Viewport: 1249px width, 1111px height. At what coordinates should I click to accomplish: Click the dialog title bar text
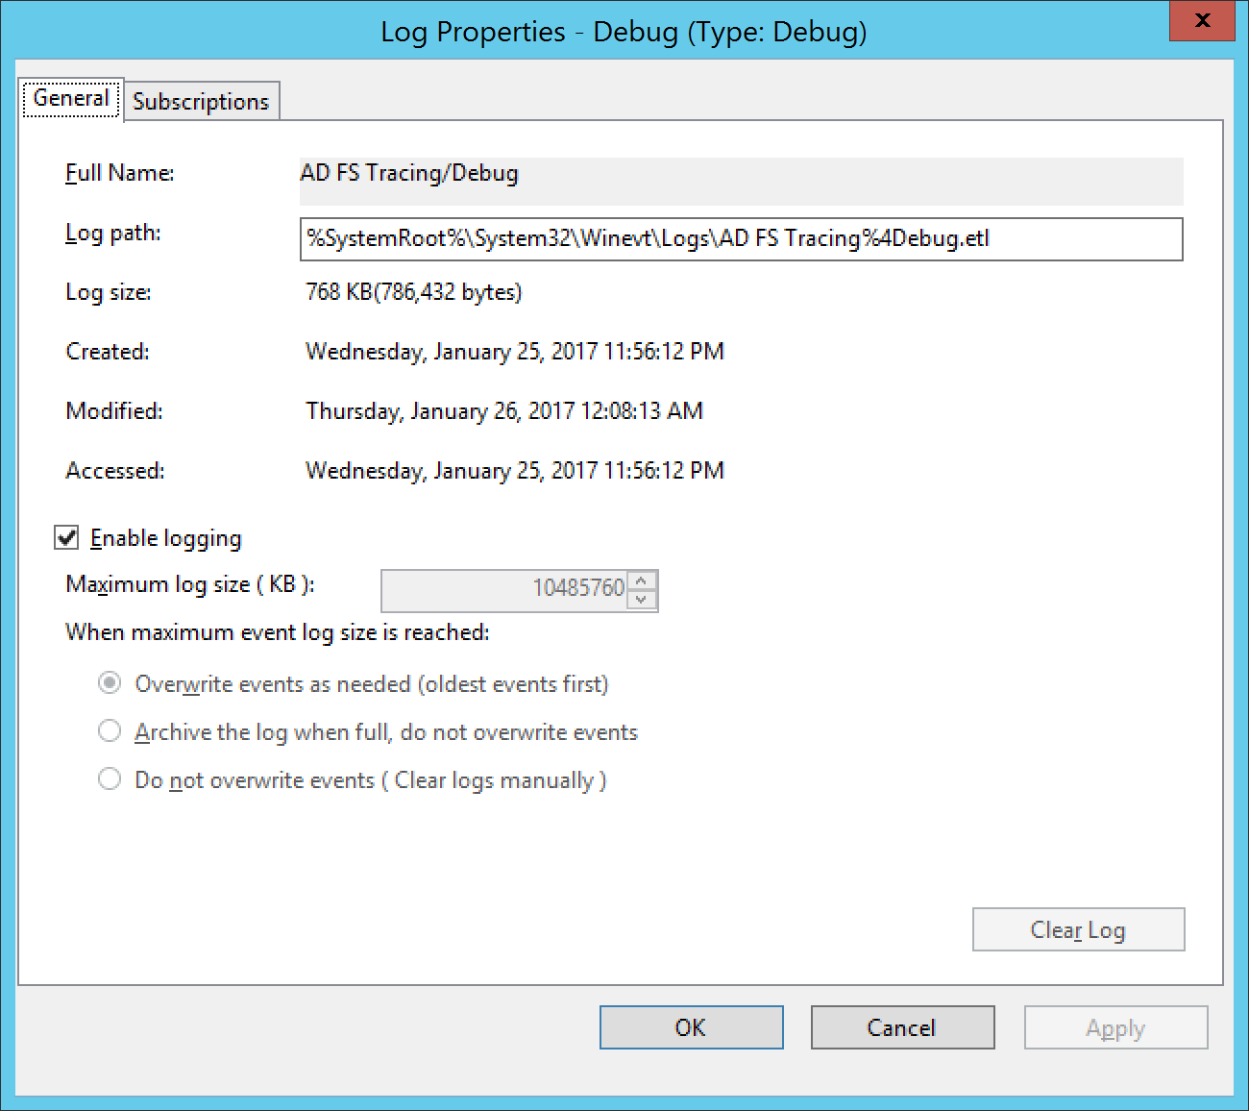coord(624,32)
